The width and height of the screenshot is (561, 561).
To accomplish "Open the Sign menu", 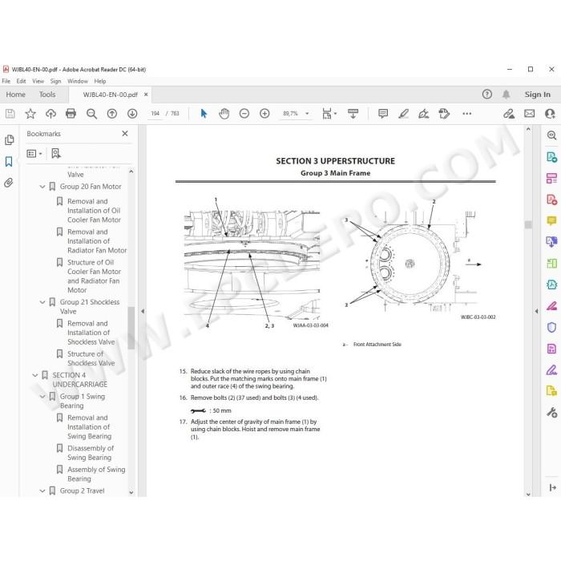I will click(x=55, y=81).
